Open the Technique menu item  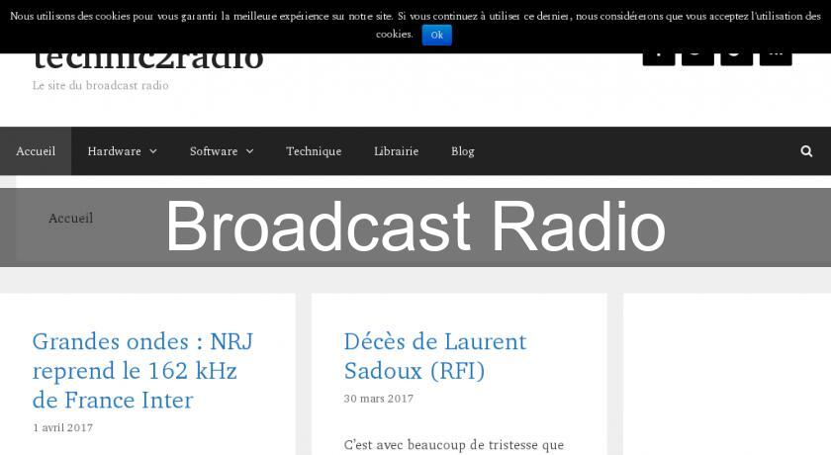click(x=314, y=151)
